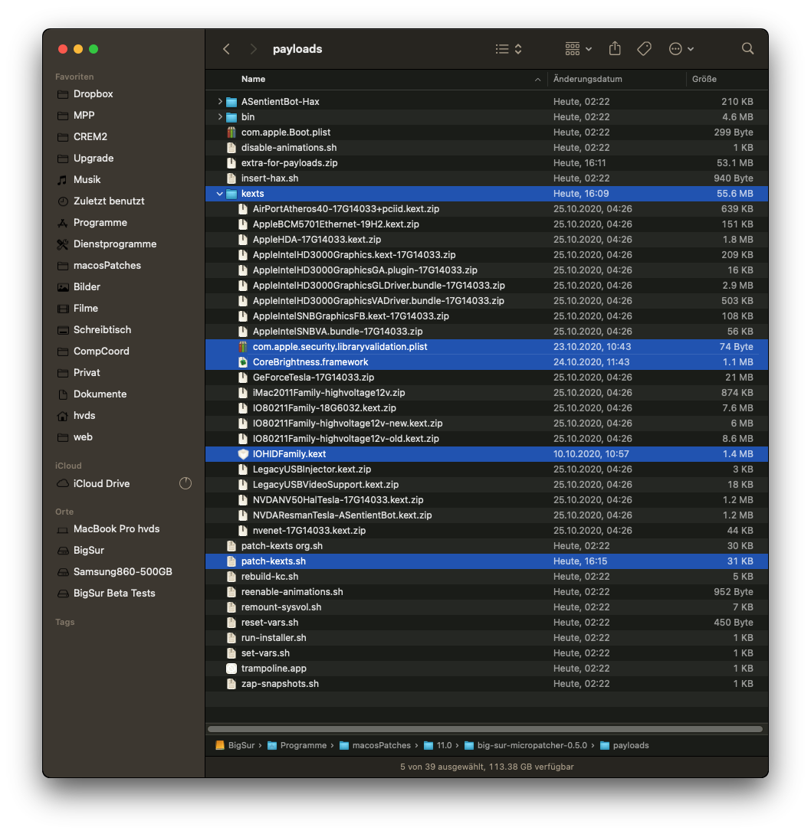Click 11.0 folder in path bar
The height and width of the screenshot is (834, 811).
[438, 745]
